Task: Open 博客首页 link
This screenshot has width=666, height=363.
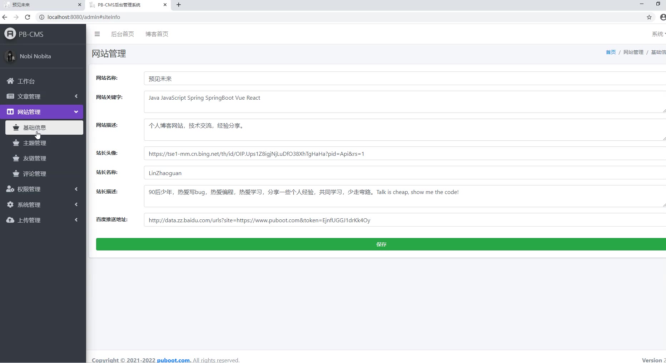Action: click(x=157, y=34)
